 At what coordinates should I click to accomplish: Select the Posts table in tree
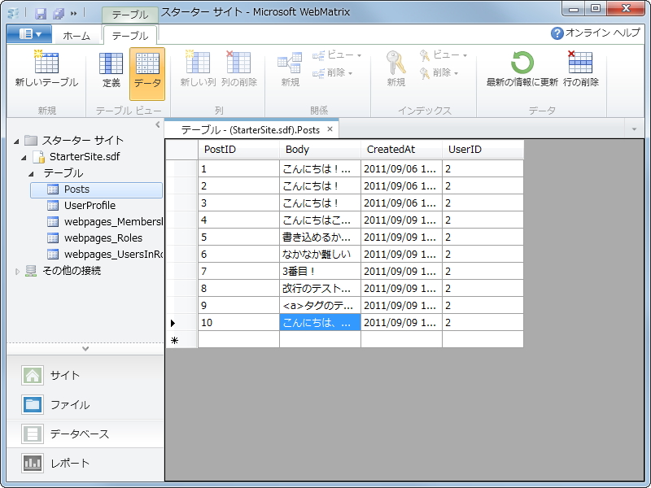[96, 190]
